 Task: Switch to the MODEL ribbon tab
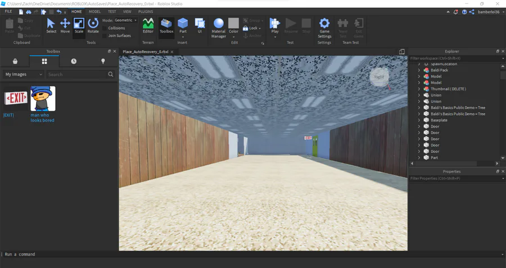coord(94,12)
